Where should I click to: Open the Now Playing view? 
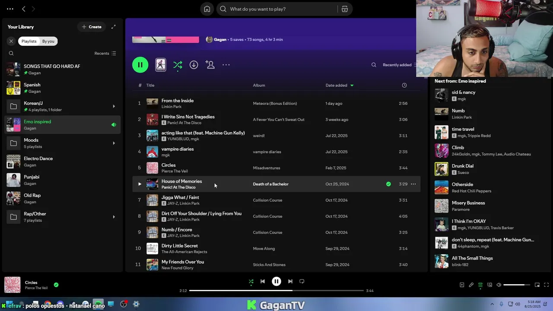point(462,285)
